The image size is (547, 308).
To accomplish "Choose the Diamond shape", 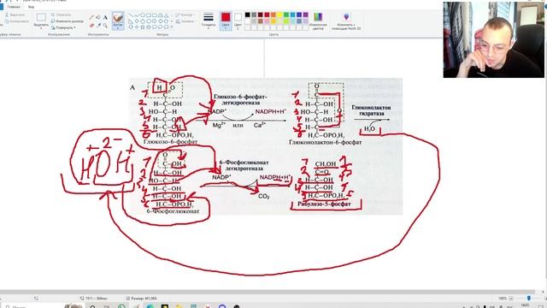I will 137,21.
